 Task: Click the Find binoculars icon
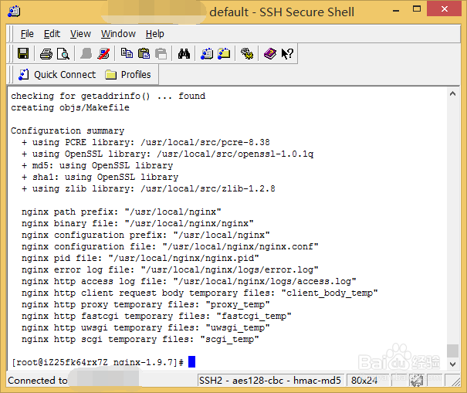(x=184, y=53)
